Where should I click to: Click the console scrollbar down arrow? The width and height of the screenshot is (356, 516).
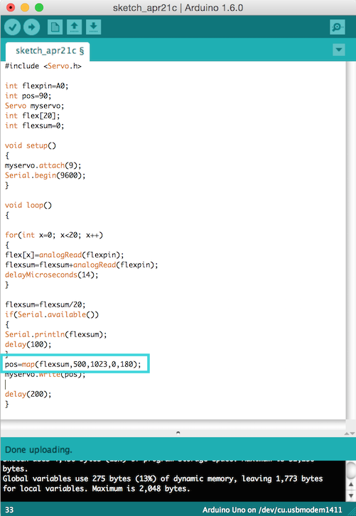[x=351, y=495]
